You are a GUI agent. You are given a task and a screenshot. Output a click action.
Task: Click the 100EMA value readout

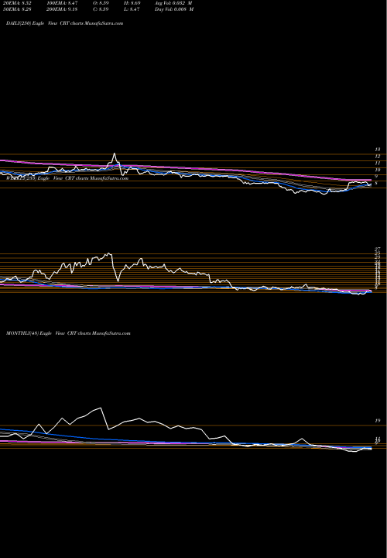pyautogui.click(x=62, y=3)
